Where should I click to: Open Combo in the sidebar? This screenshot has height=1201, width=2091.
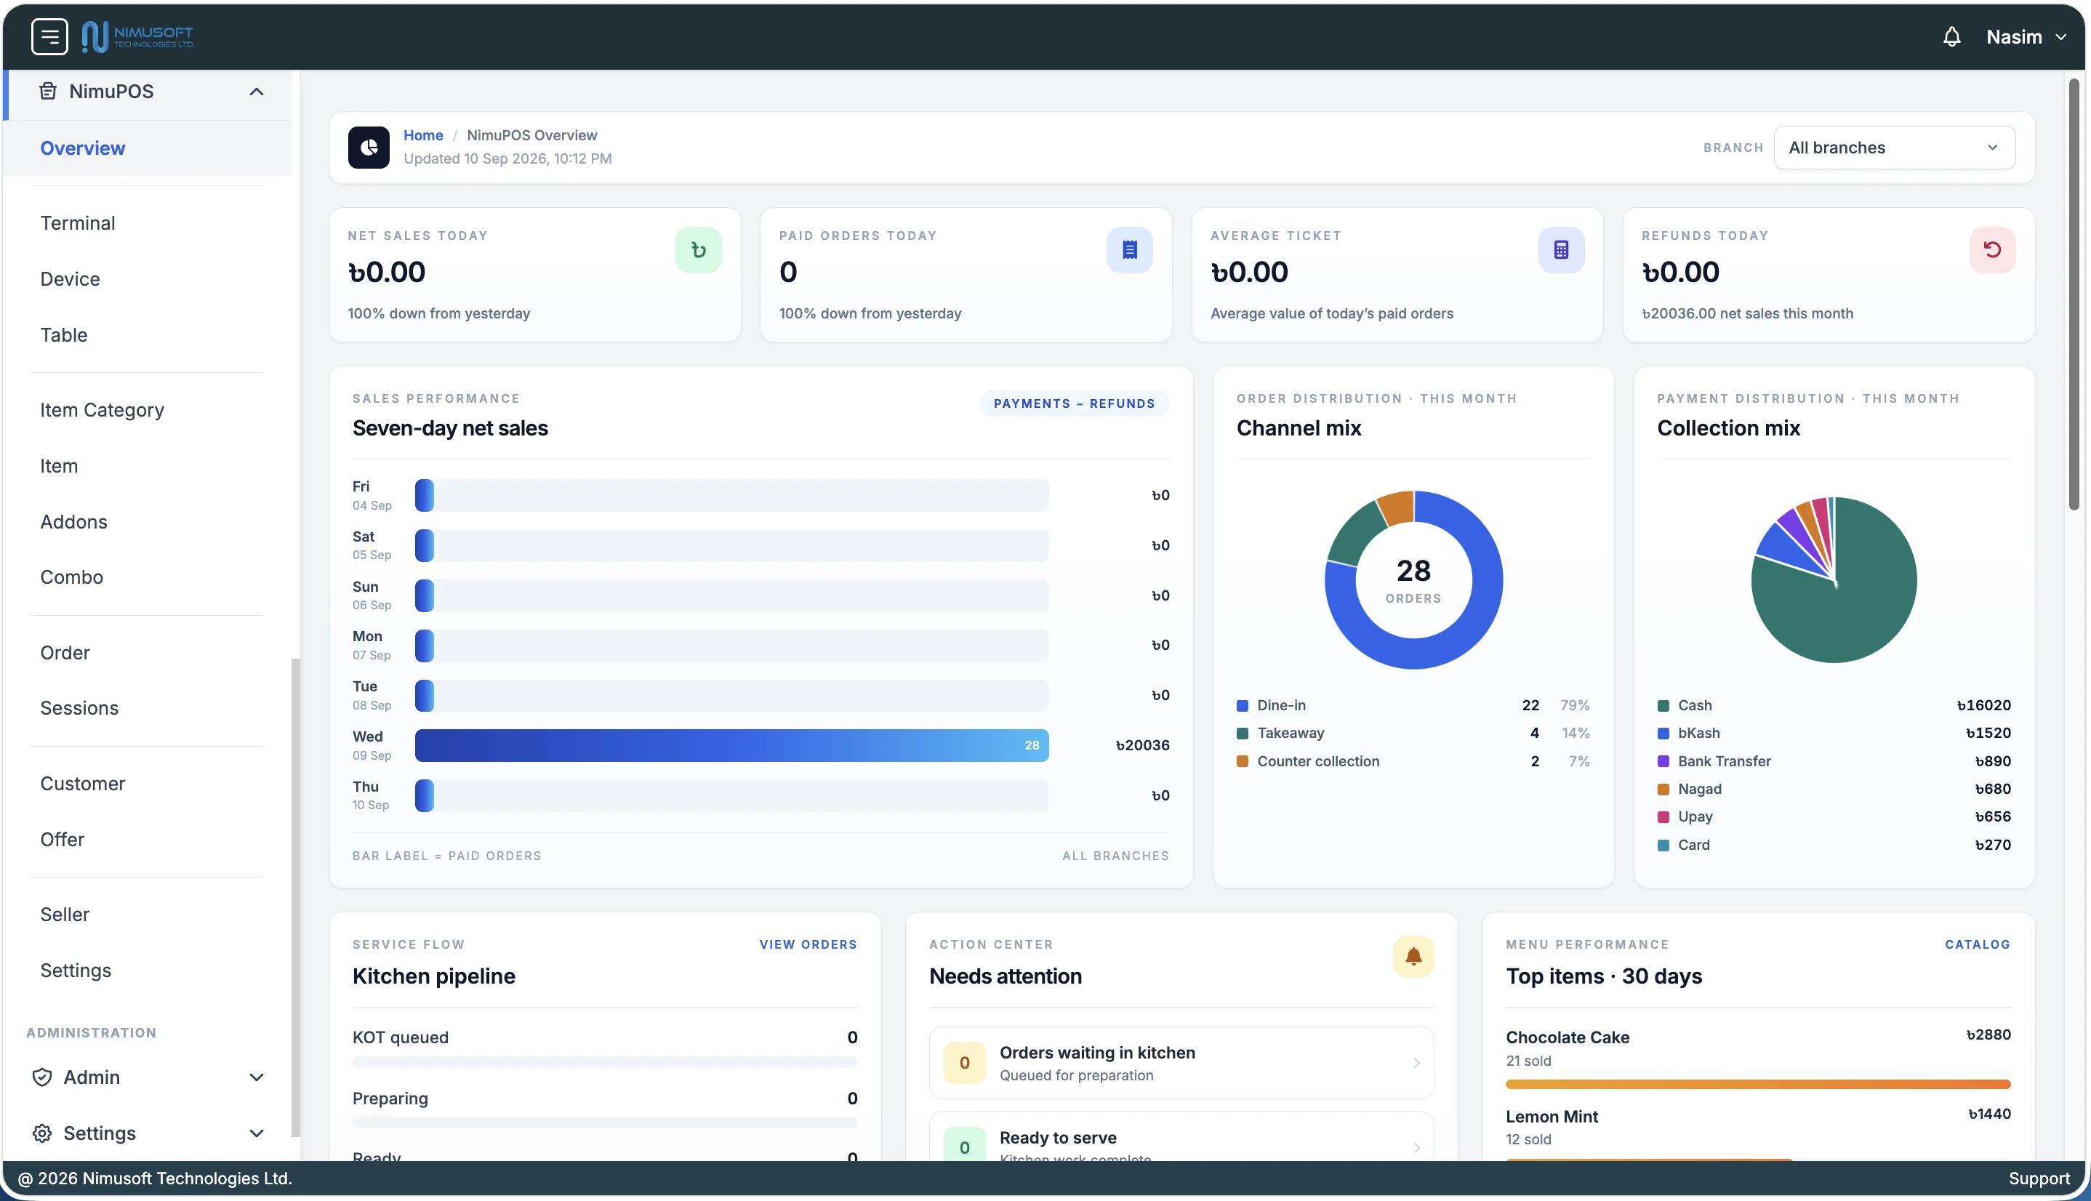72,577
